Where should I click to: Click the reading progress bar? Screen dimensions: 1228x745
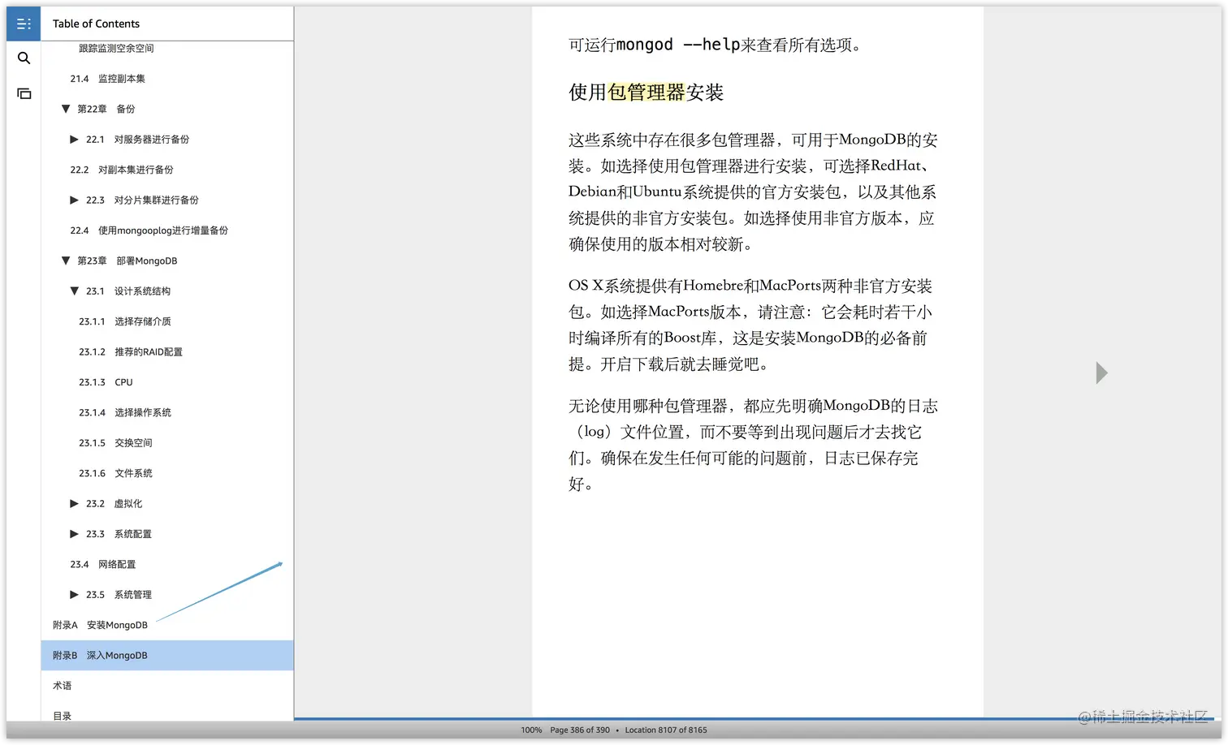click(x=758, y=719)
